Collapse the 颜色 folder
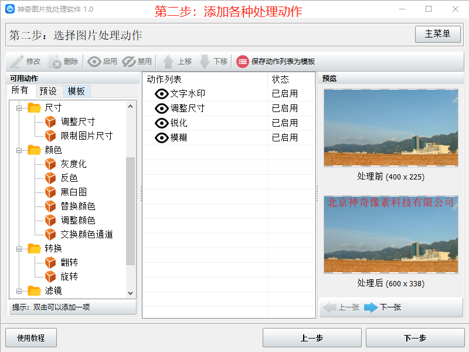The width and height of the screenshot is (469, 352). click(x=18, y=150)
